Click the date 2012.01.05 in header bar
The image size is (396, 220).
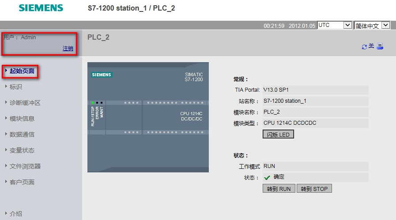pos(302,26)
